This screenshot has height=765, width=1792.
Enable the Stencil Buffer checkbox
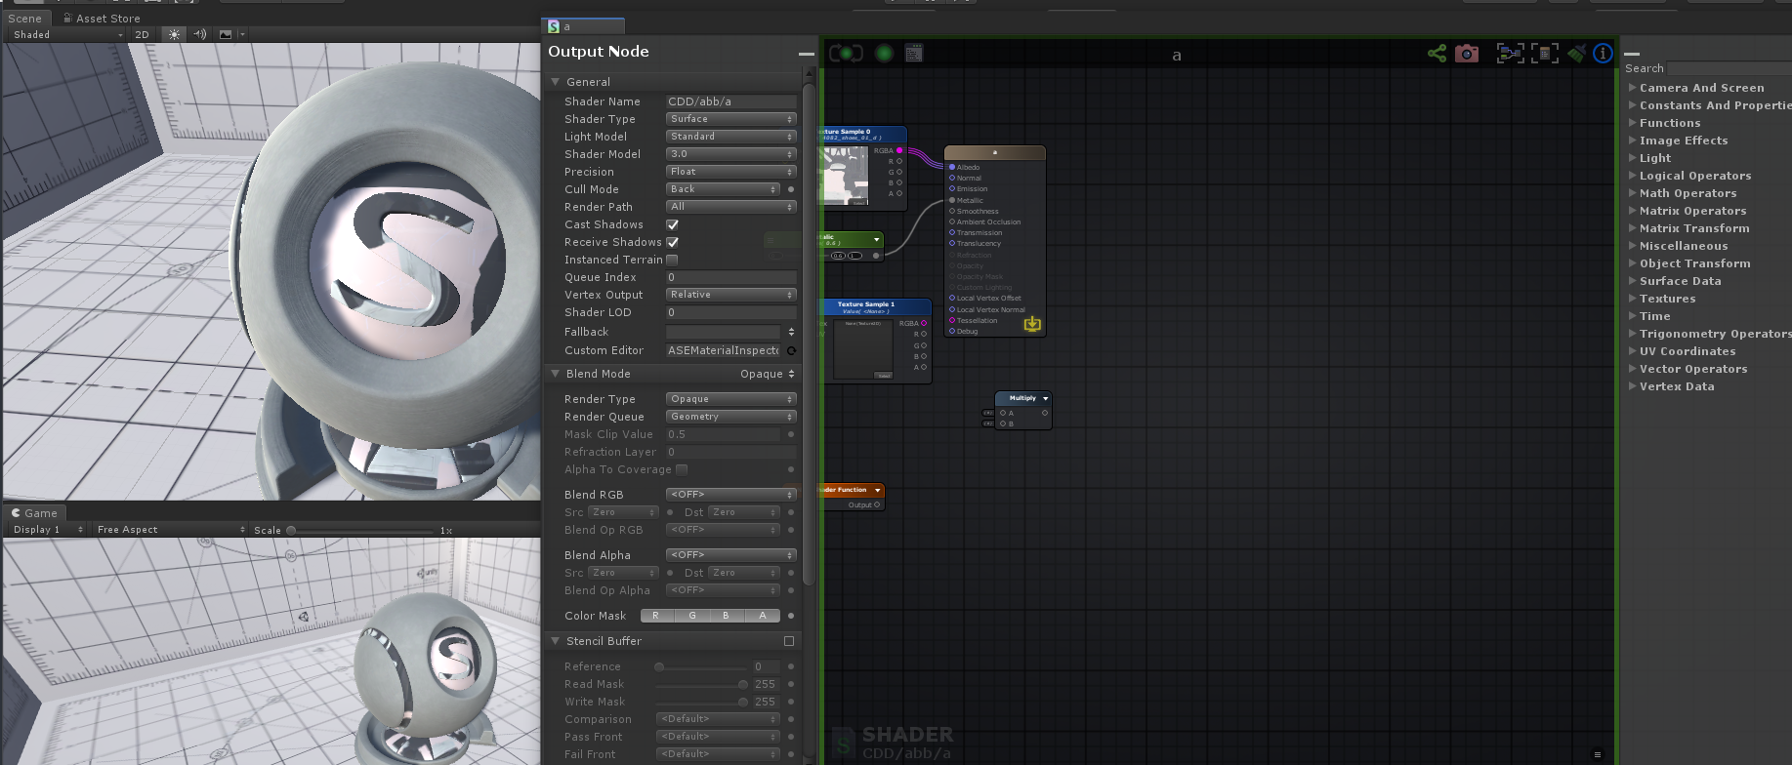(789, 641)
